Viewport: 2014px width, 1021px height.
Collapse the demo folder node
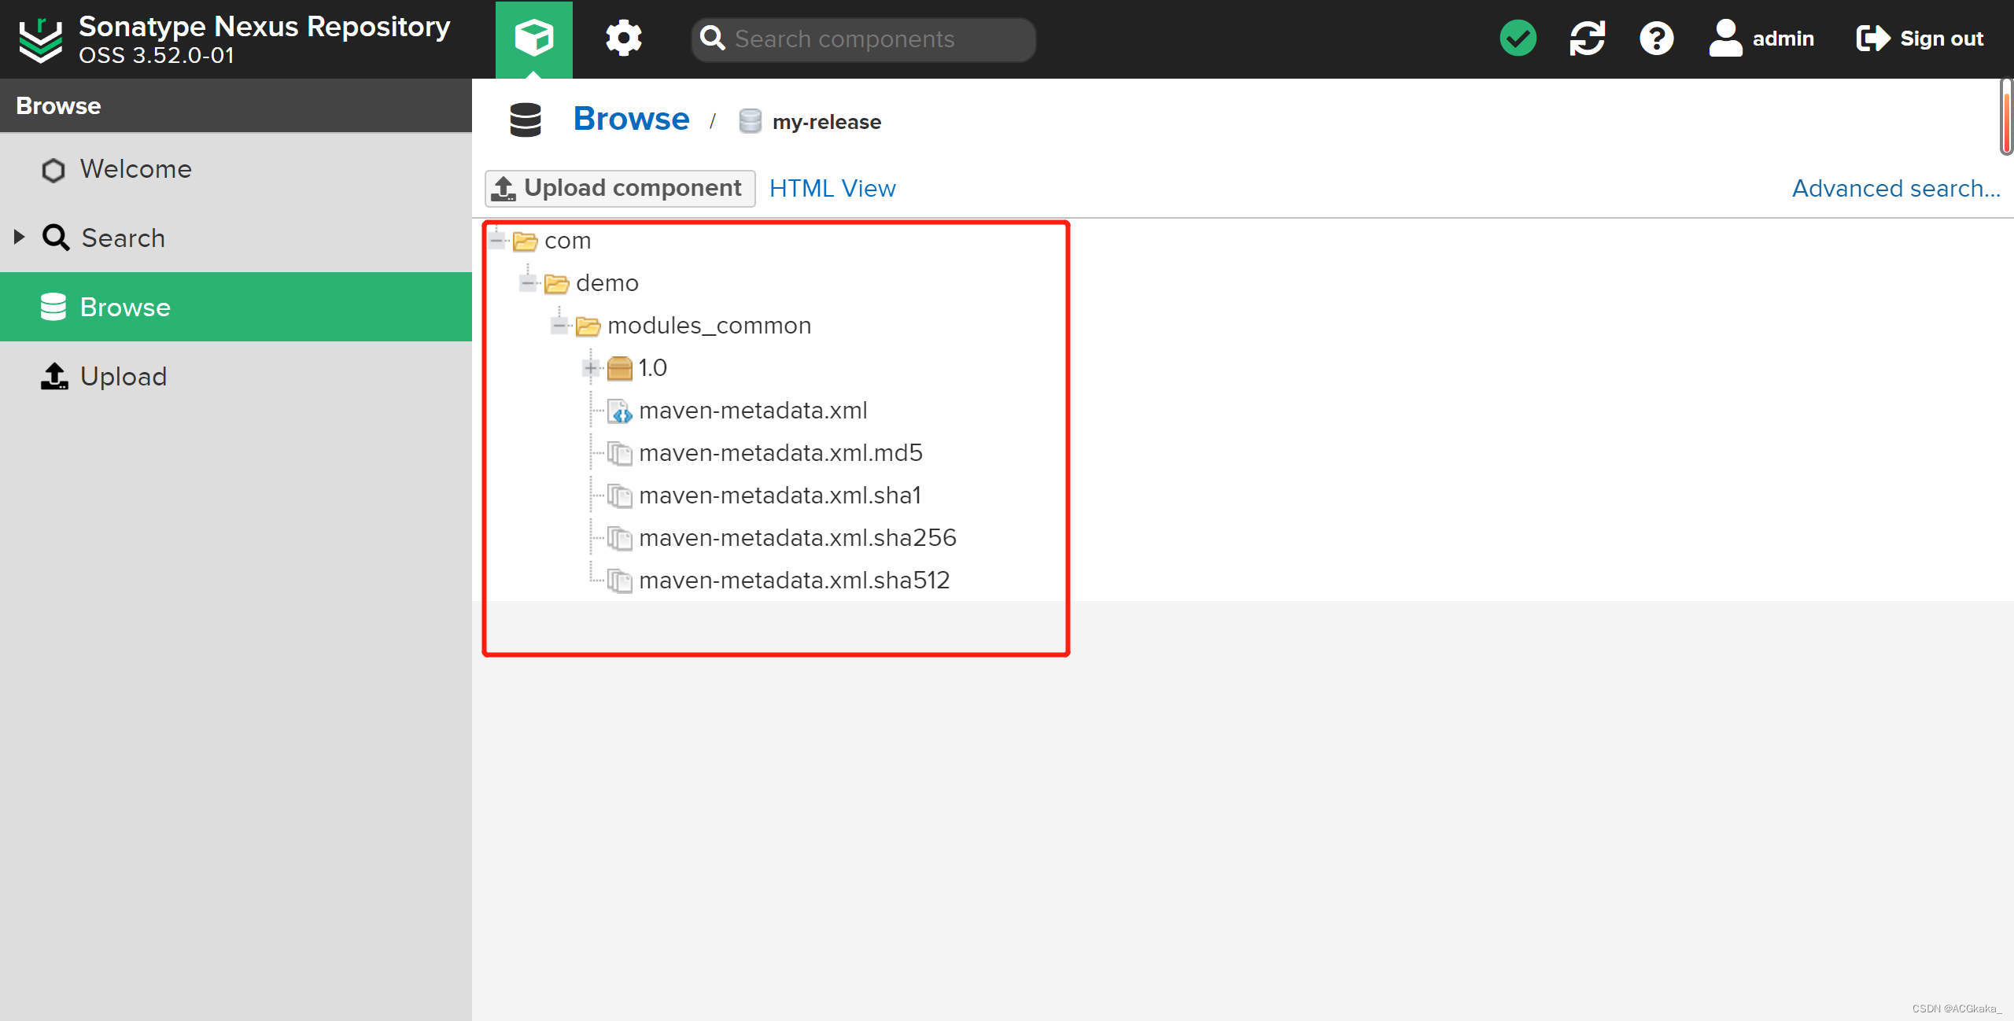pyautogui.click(x=528, y=282)
